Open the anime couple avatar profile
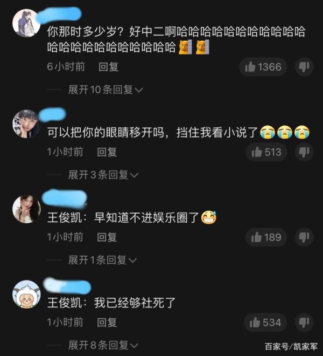Image resolution: width=323 pixels, height=356 pixels. [26, 23]
